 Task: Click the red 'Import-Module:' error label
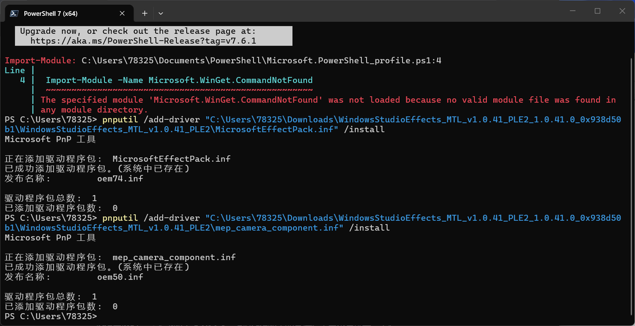[41, 61]
